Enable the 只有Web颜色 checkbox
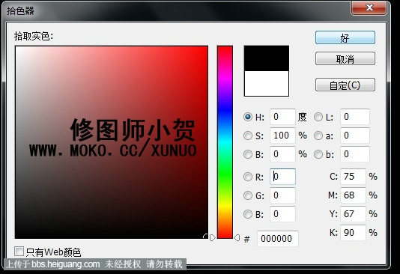The image size is (400, 274). [x=19, y=251]
